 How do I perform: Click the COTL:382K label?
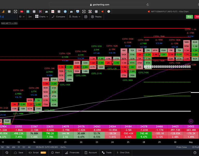click(x=128, y=80)
